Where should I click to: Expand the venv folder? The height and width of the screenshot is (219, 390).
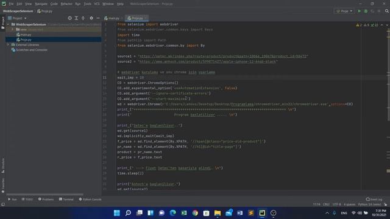coord(13,29)
